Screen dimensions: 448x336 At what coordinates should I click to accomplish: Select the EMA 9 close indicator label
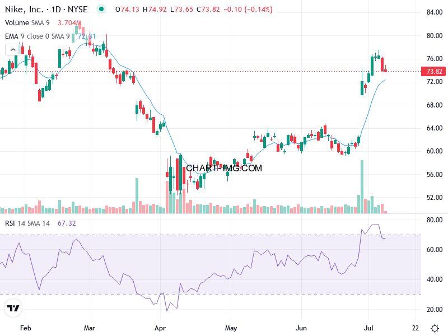(x=37, y=36)
